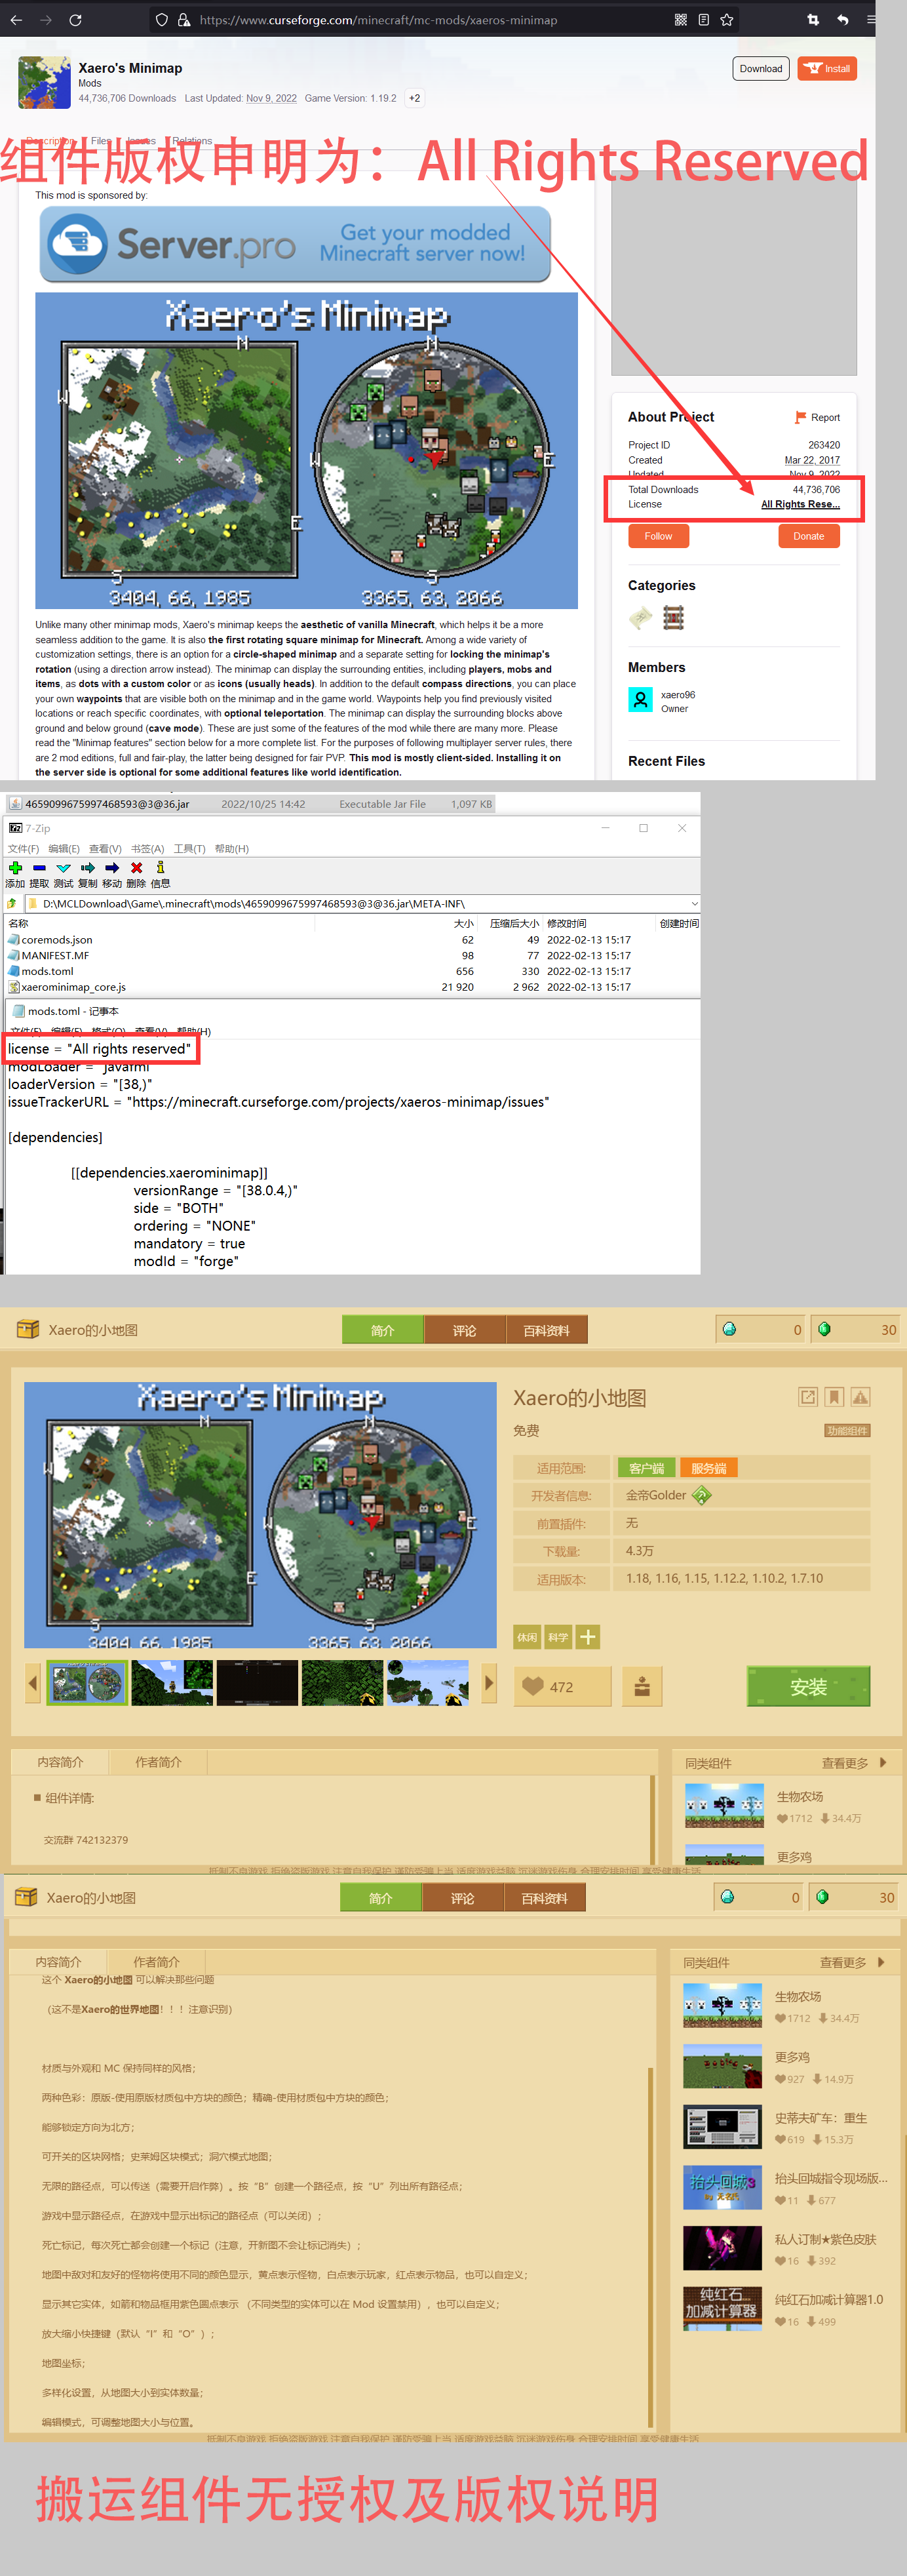The image size is (907, 2576).
Task: Like the mod with 472 heart button
Action: point(563,1686)
